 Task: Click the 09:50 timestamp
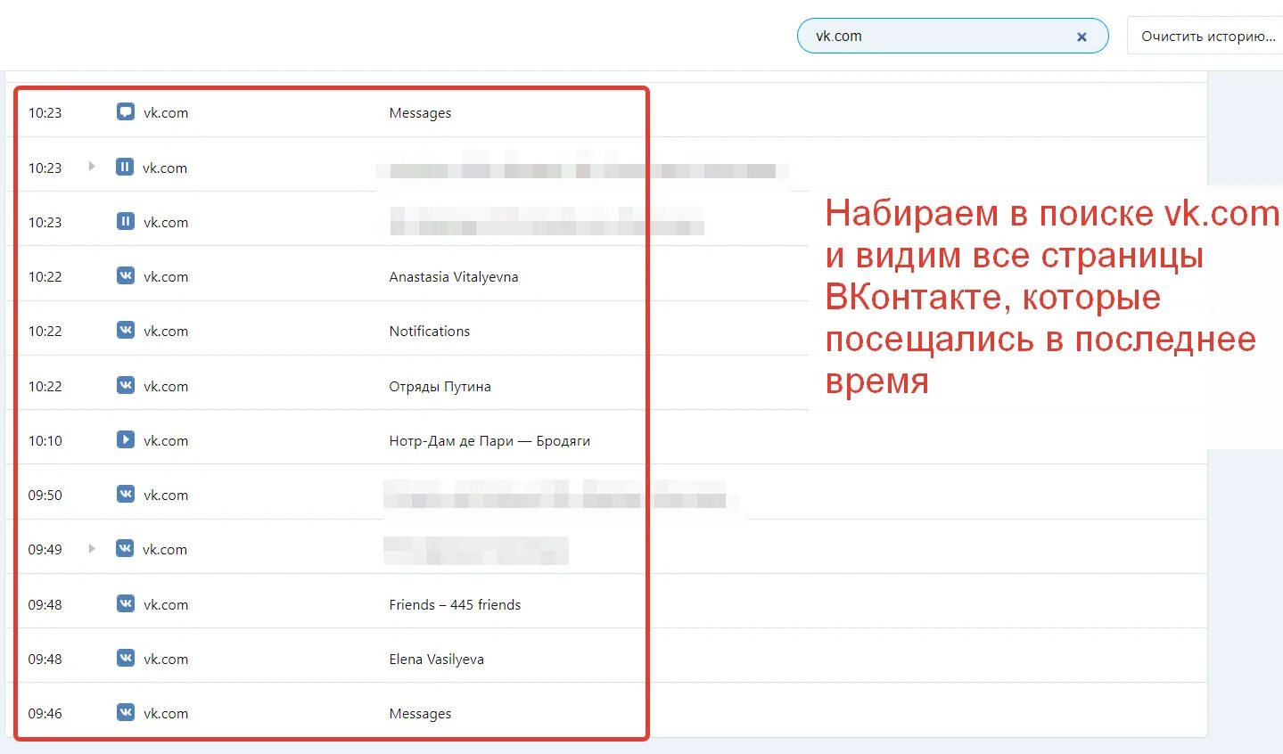(45, 495)
